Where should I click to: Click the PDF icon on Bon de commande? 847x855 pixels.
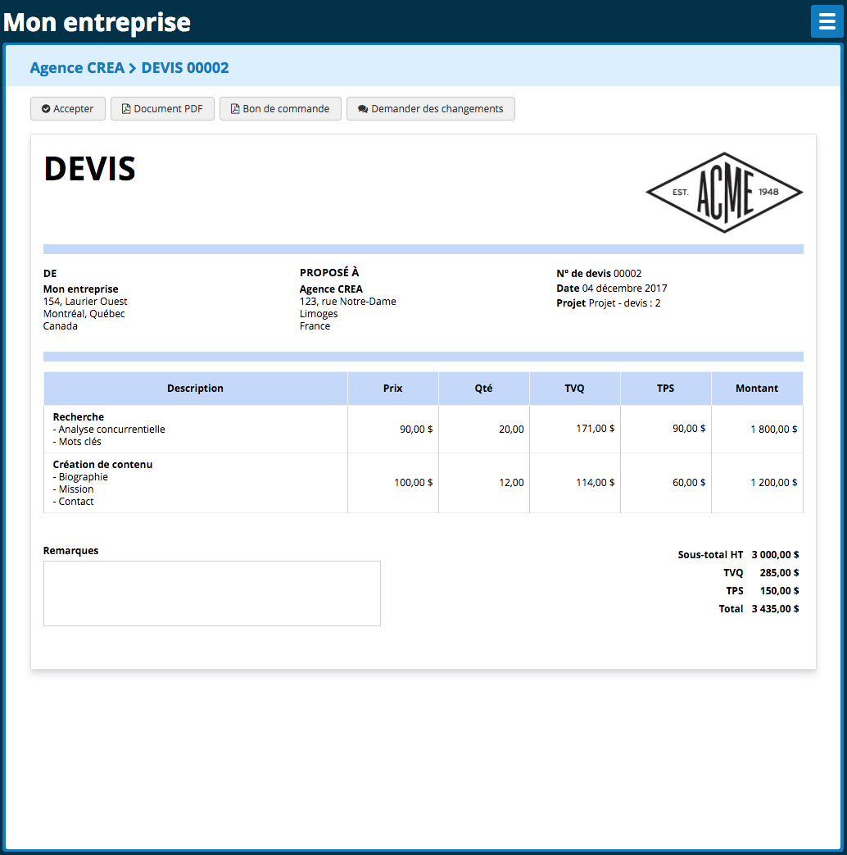point(235,109)
